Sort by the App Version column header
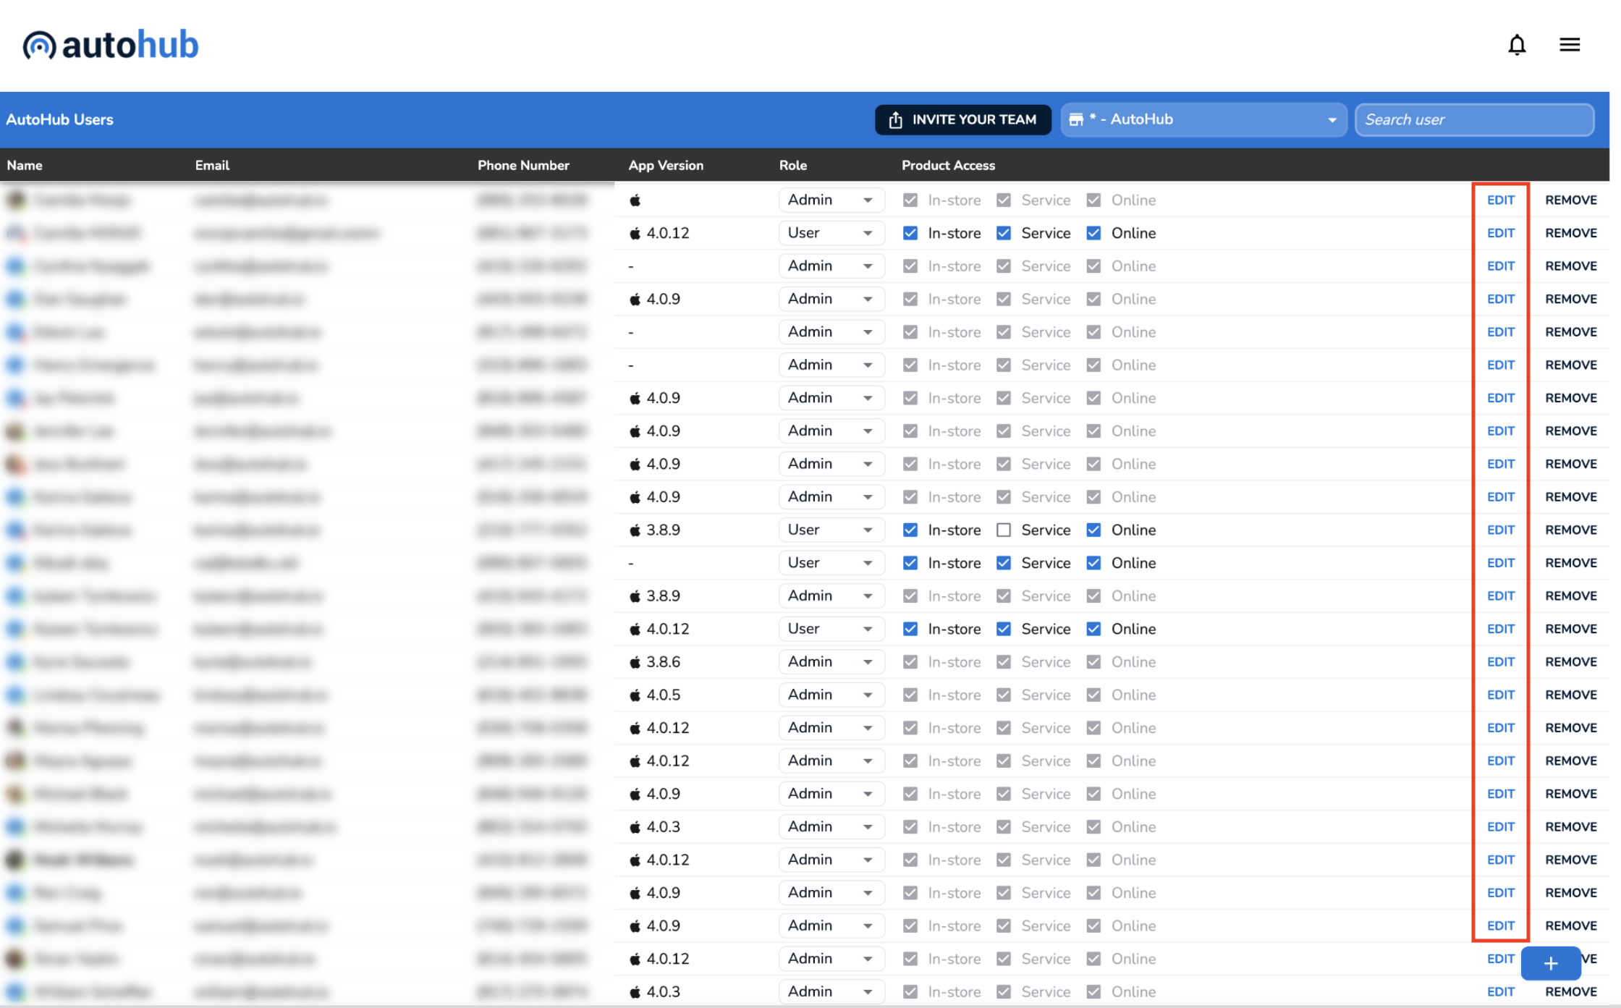 (x=665, y=166)
